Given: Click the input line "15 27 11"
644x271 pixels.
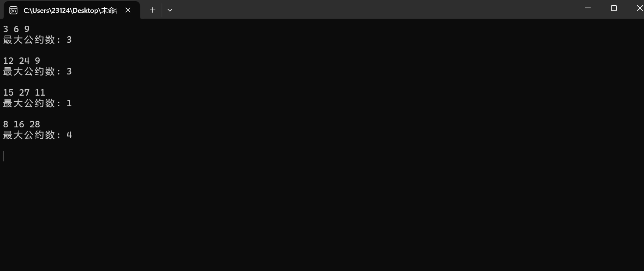Looking at the screenshot, I should pos(24,93).
